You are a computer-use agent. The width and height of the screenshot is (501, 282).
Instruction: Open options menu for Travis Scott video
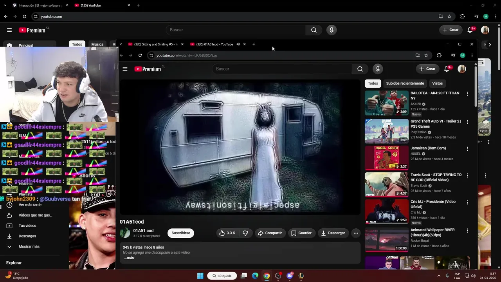467,175
